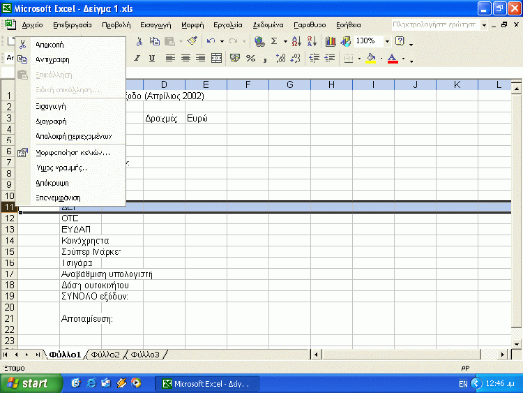Toggle Align Right
Image resolution: width=523 pixels, height=393 pixels.
(x=200, y=59)
